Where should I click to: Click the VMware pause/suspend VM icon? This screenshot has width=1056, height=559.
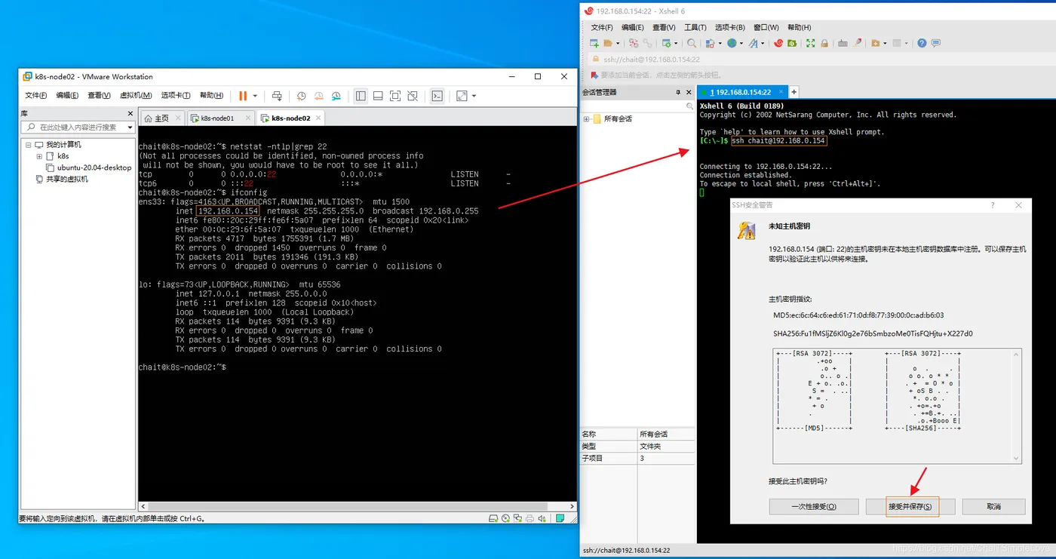pyautogui.click(x=243, y=96)
